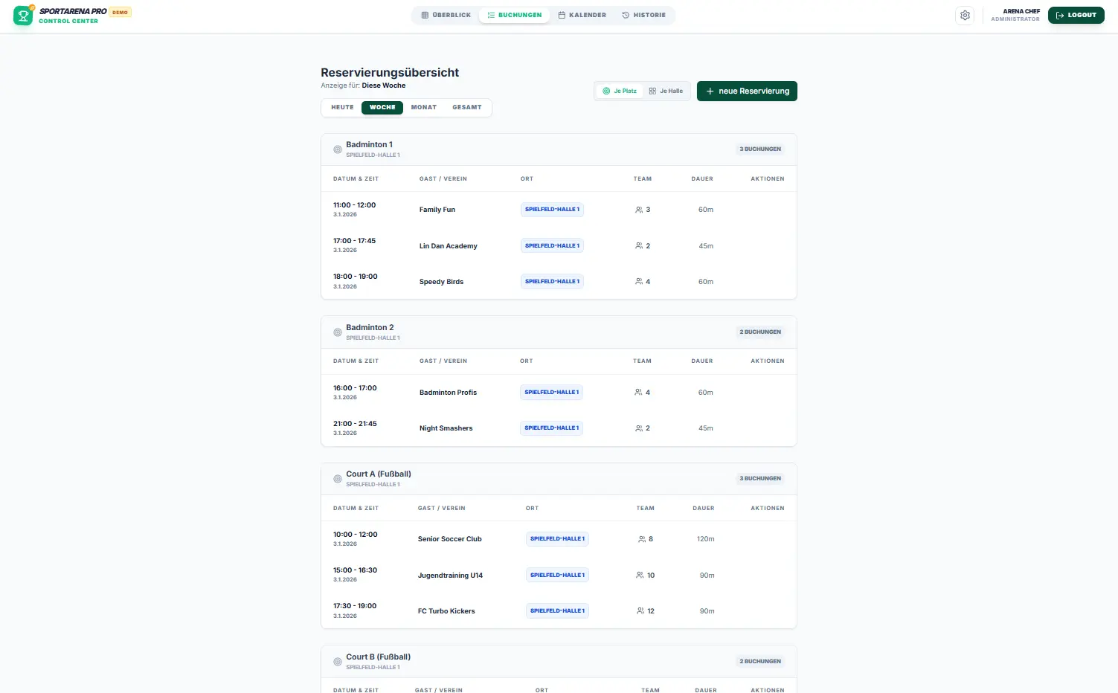Click the target icon beside Badminton 2
Screen dimensions: 1118x693
coord(337,332)
